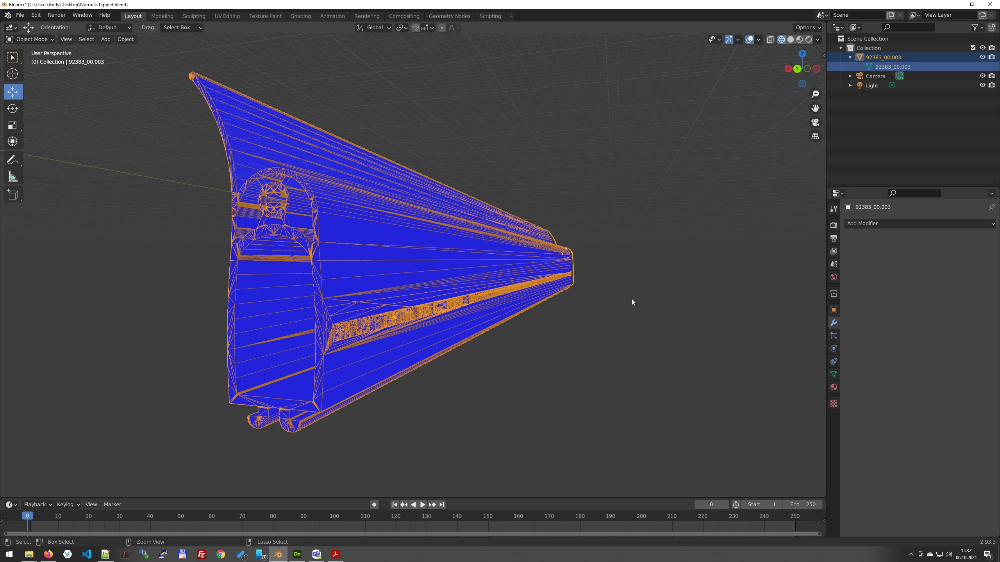Toggle Collection exclude checkbox

tap(973, 48)
